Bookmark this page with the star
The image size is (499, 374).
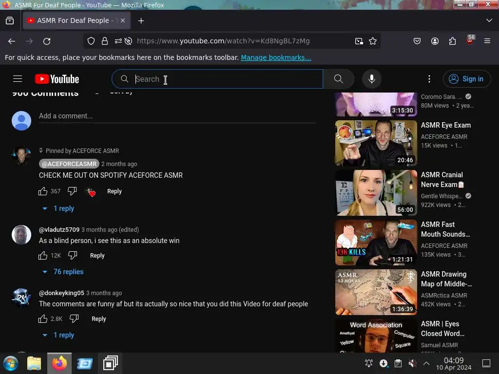pos(373,41)
